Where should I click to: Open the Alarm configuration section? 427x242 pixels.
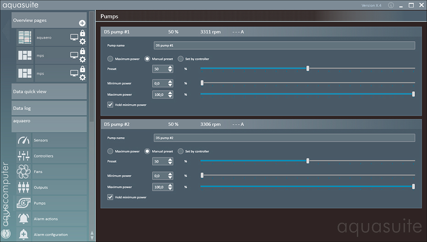59,234
